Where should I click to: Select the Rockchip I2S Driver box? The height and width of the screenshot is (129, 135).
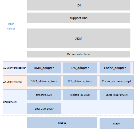pyautogui.click(x=80, y=95)
